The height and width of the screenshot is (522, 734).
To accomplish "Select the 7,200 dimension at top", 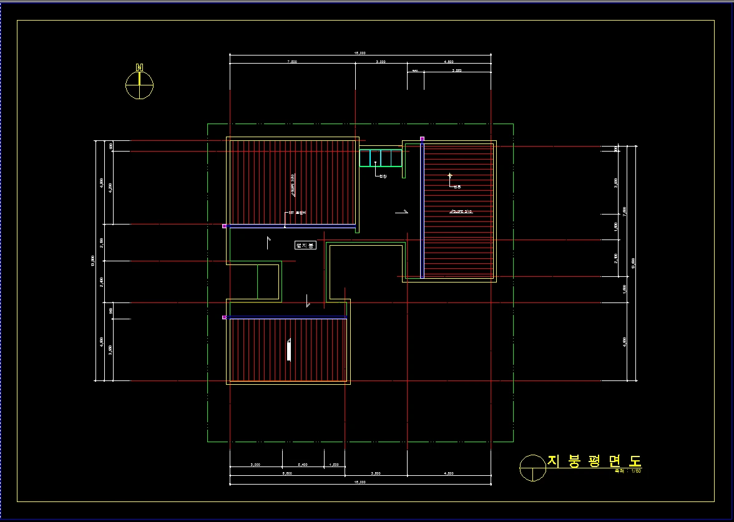I will coord(291,62).
